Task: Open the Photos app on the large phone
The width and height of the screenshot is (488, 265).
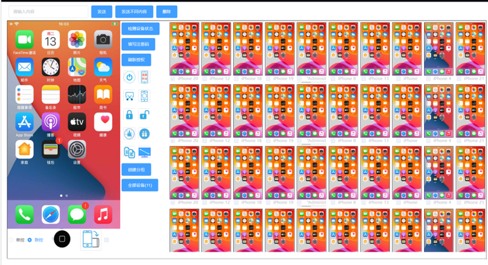Action: click(x=77, y=40)
